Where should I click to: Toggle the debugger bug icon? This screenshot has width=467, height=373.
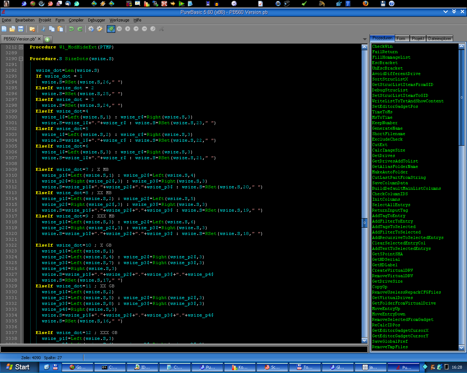(x=111, y=29)
